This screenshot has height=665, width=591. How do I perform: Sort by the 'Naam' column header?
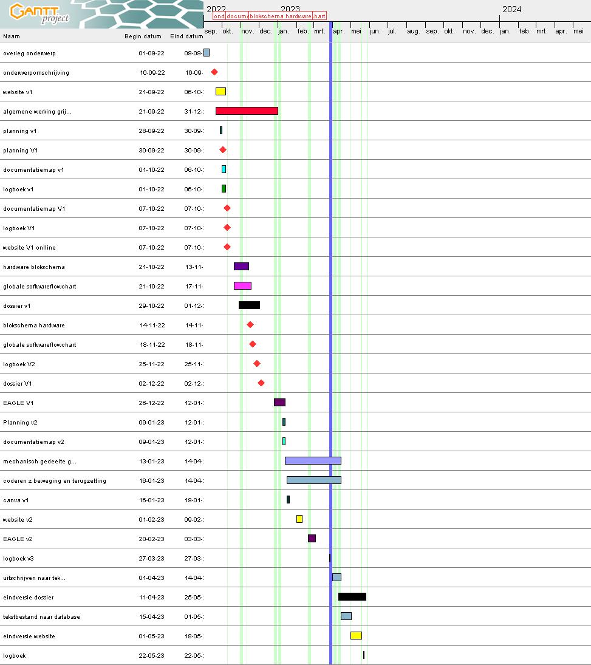point(12,36)
